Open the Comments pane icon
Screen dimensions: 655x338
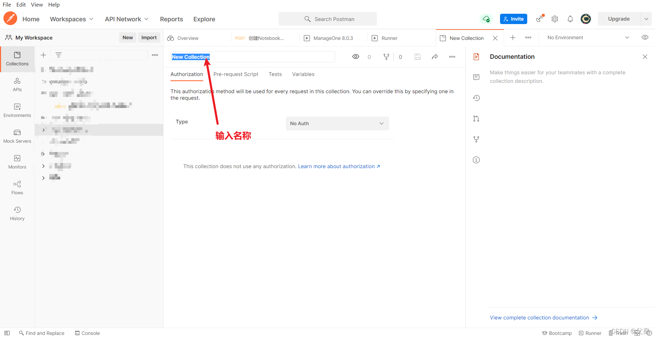click(x=476, y=77)
